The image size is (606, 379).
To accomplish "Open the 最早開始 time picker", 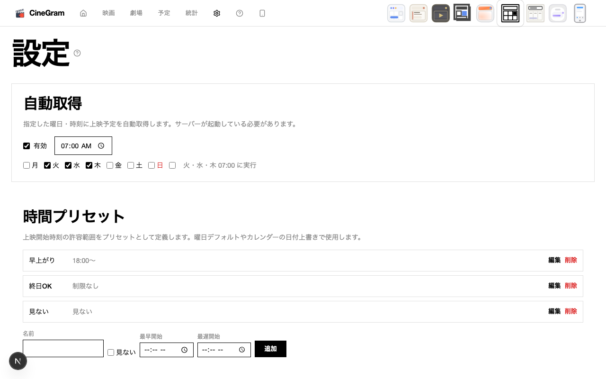I will pos(185,350).
